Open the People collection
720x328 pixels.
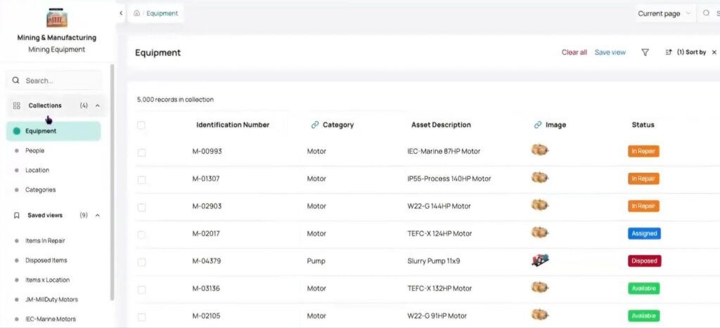pyautogui.click(x=34, y=150)
